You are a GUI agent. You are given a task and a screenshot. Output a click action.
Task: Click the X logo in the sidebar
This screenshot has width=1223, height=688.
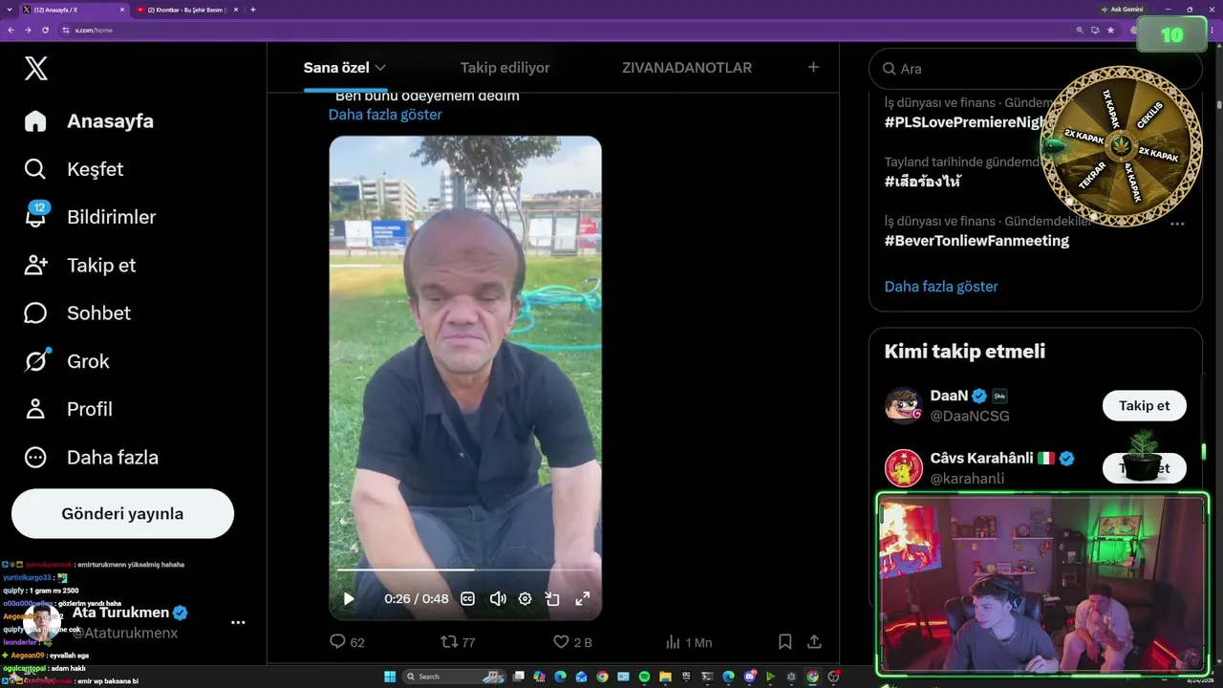click(x=36, y=68)
